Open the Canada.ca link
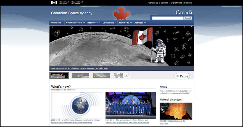Viewport: 243px width, 127px height. coord(153,3)
